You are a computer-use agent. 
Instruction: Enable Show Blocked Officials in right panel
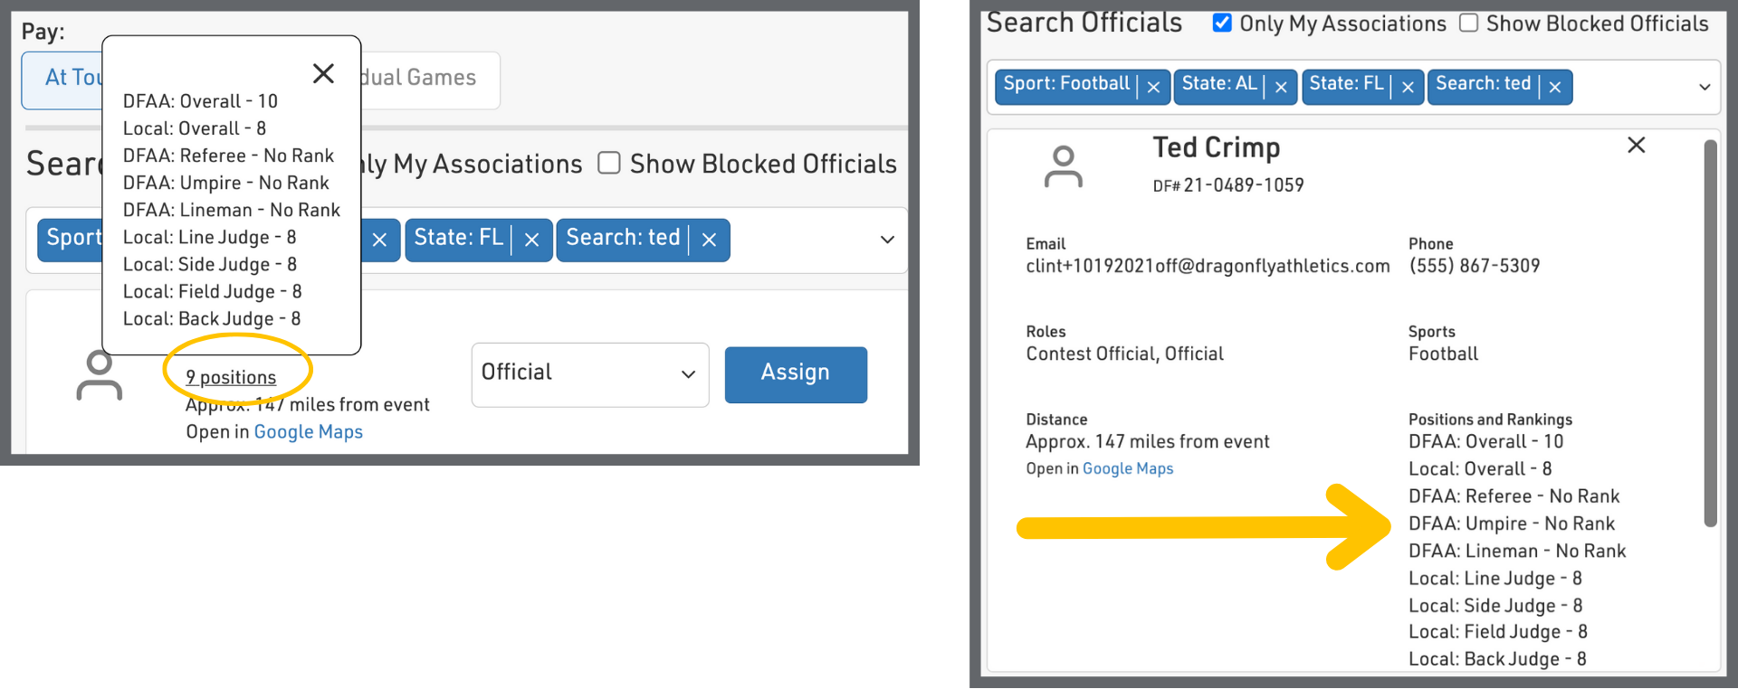coord(1469,23)
